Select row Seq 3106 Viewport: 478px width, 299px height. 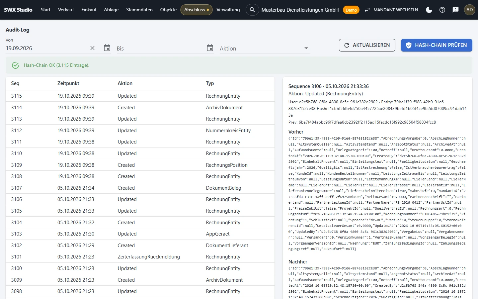[140, 199]
